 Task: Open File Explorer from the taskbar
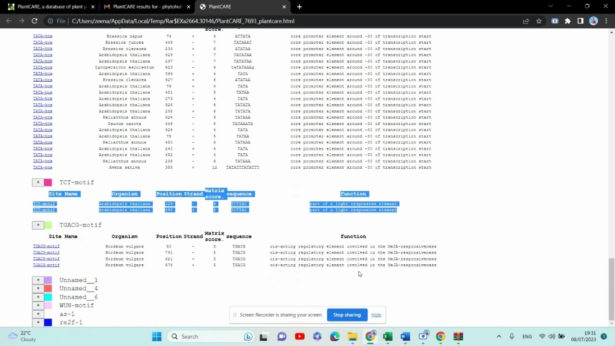(x=353, y=336)
